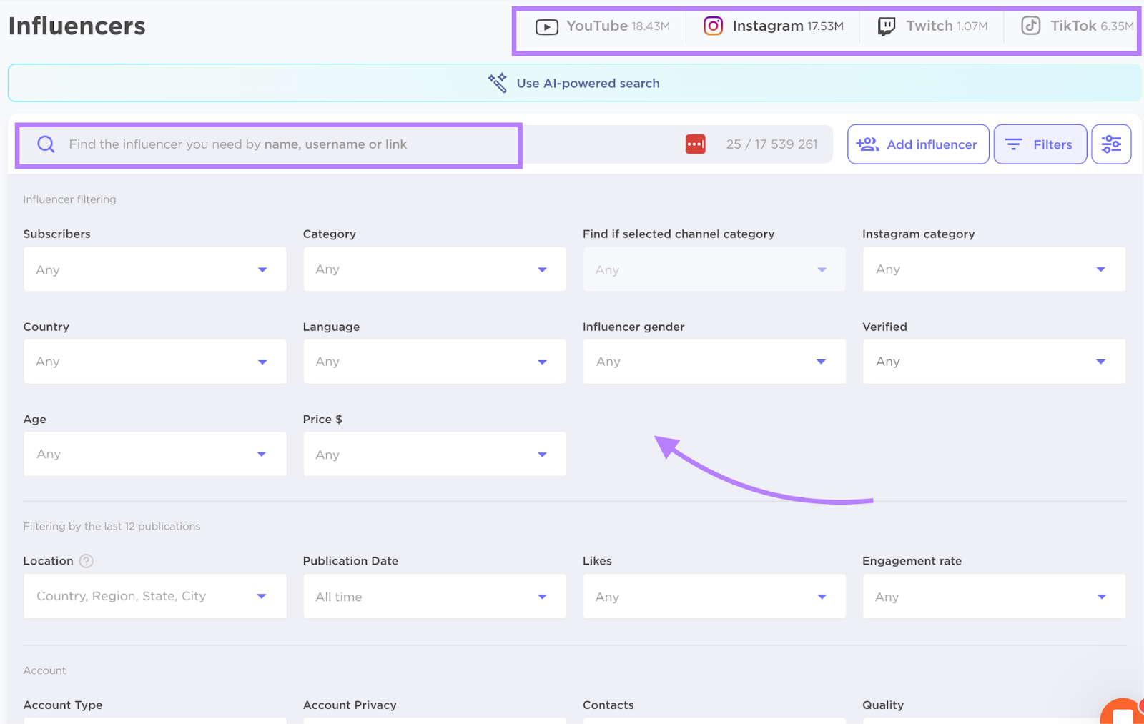Expand the Subscribers dropdown

(154, 269)
